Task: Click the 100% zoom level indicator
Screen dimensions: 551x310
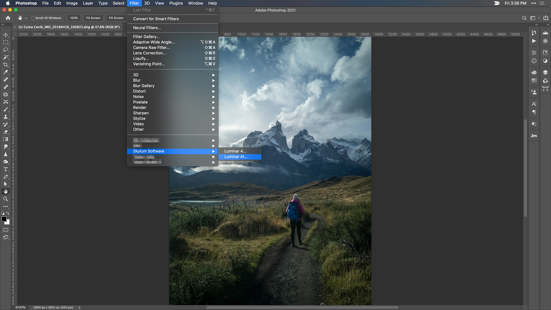Action: click(x=73, y=18)
